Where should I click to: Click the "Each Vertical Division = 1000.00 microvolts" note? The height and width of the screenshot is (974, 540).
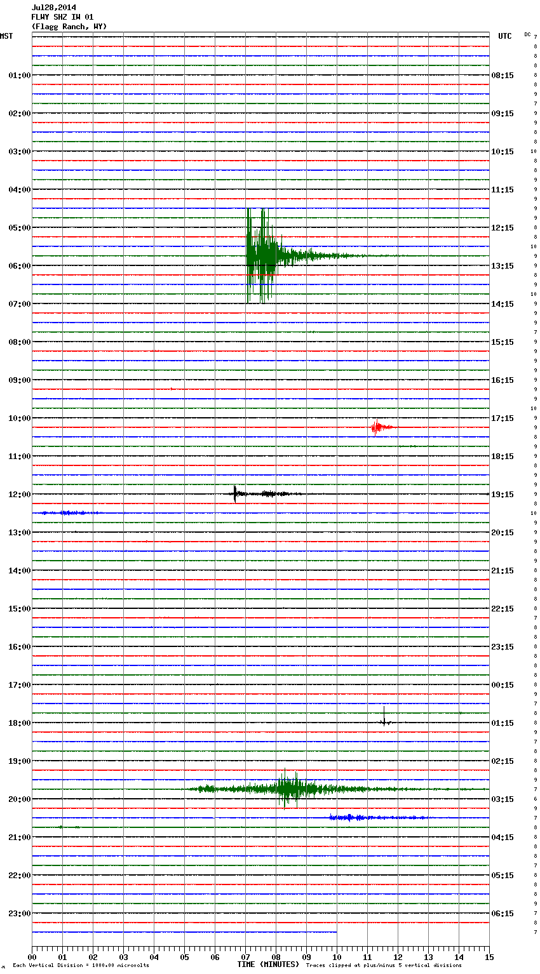click(x=81, y=966)
